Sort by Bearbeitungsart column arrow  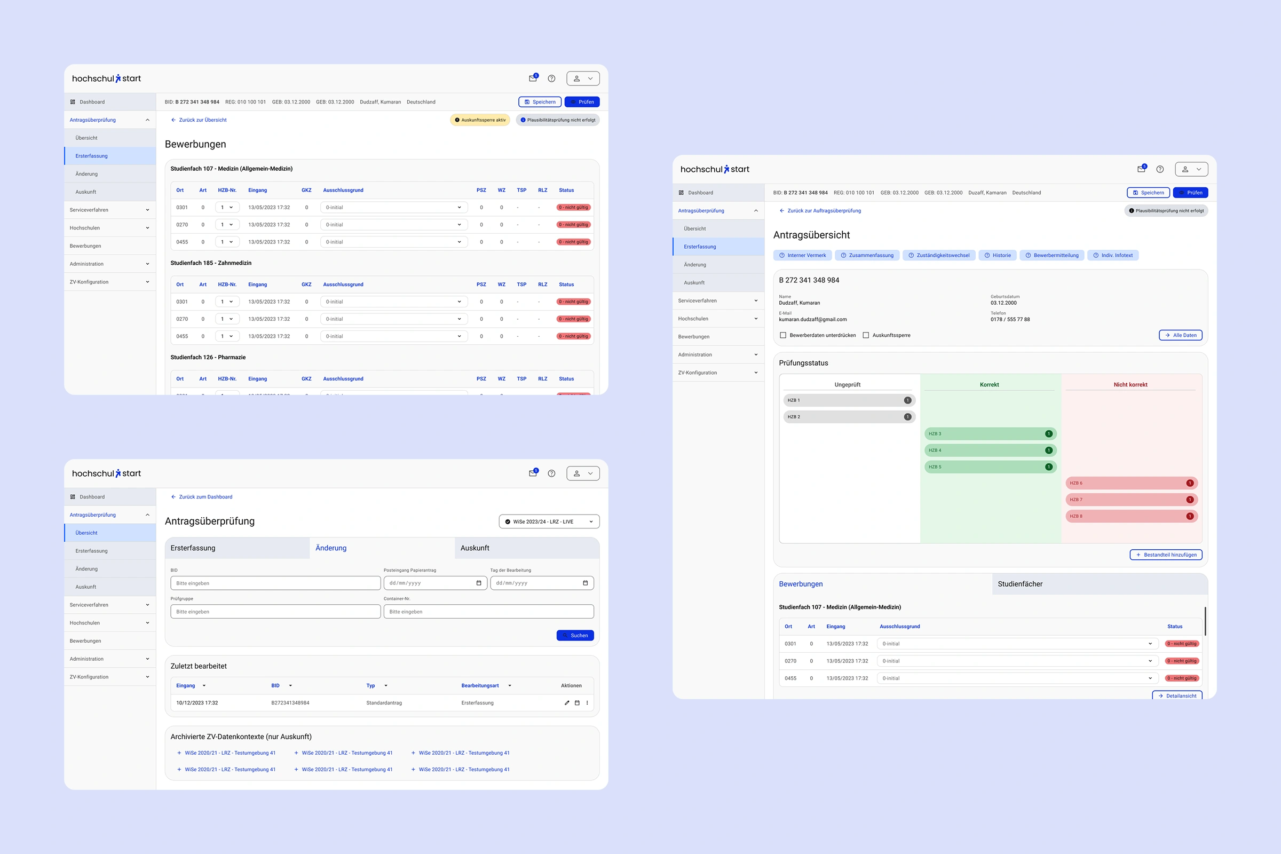click(x=510, y=686)
